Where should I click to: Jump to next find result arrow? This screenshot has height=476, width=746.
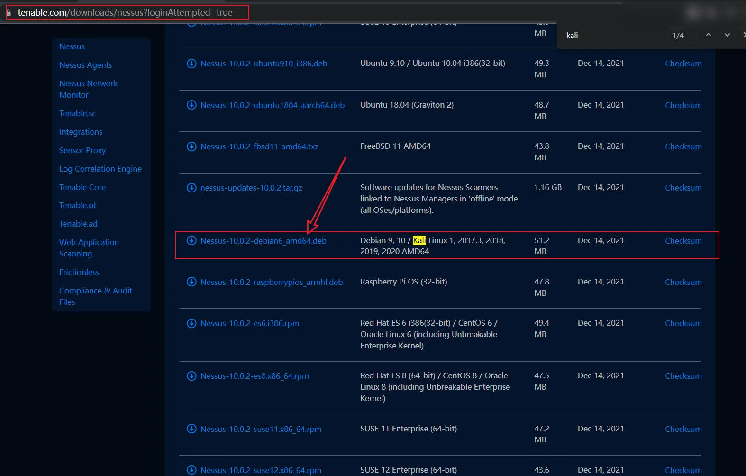click(x=727, y=35)
